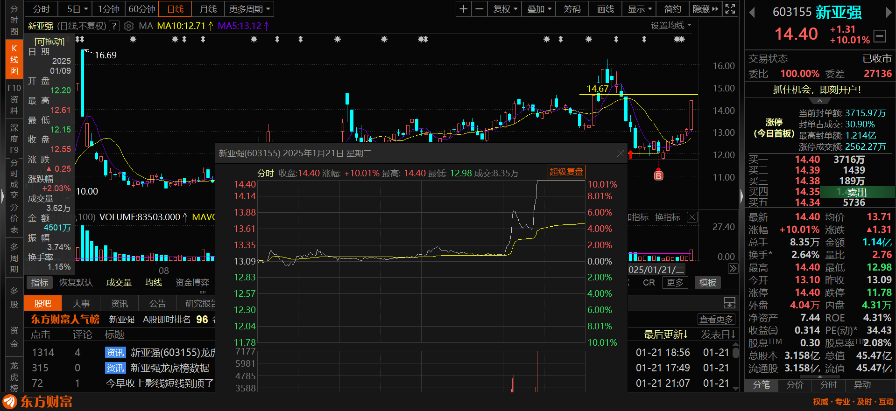Viewport: 896px width, 411px height.
Task: Go to previous stock with left arrow
Action: [752, 13]
